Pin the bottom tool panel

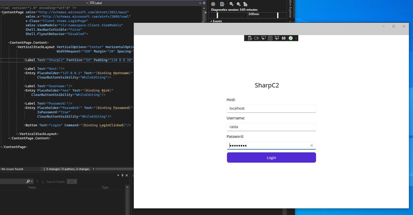122,175
